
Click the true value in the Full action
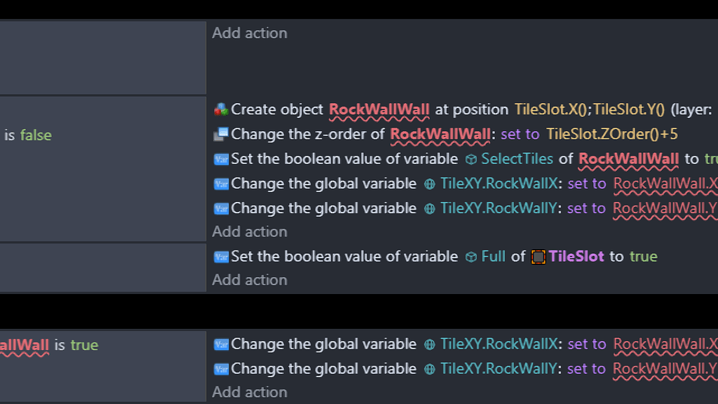point(644,256)
